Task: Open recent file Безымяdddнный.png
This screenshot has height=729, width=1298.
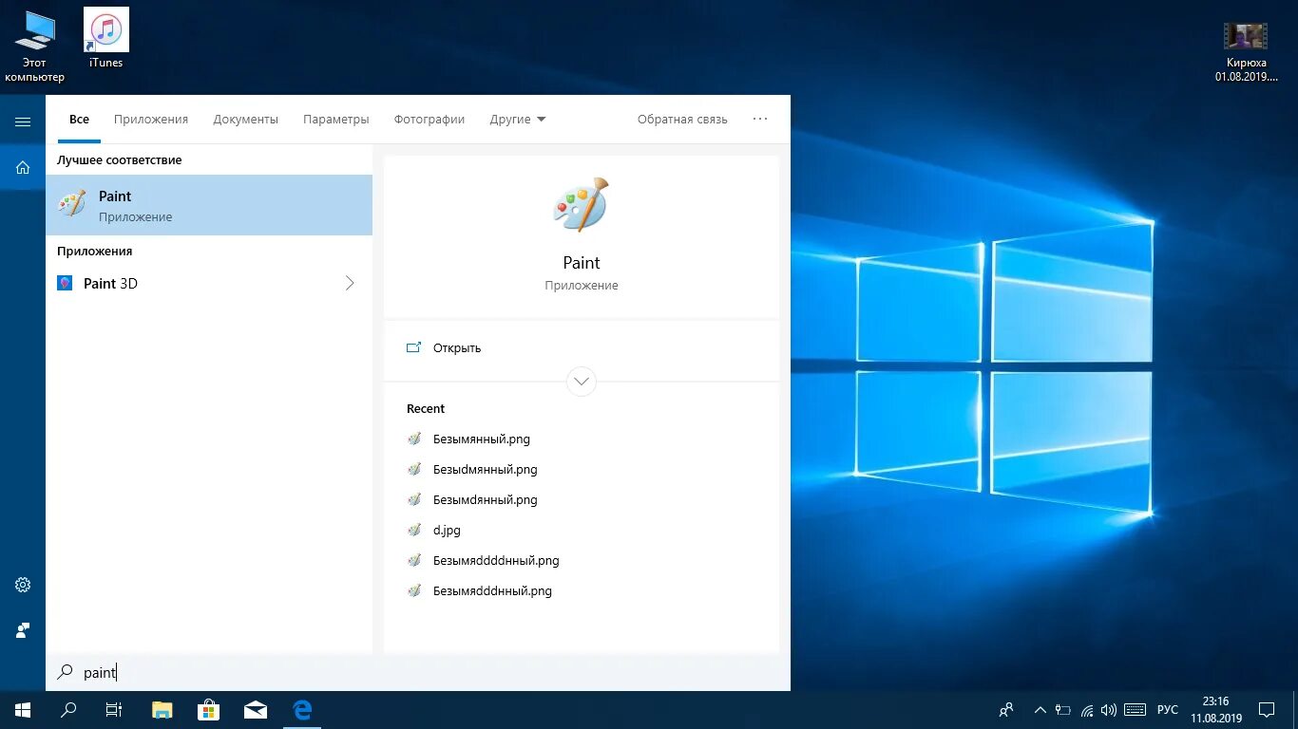Action: coord(492,591)
